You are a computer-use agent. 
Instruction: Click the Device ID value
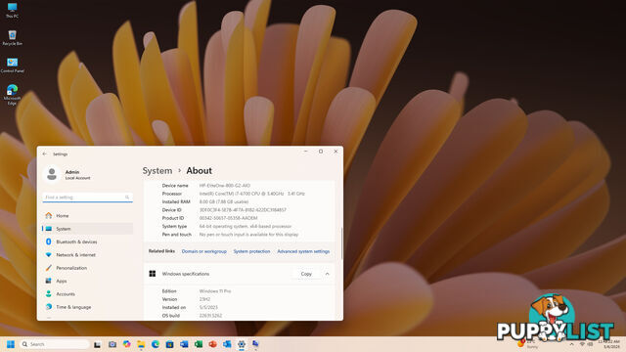click(x=243, y=210)
